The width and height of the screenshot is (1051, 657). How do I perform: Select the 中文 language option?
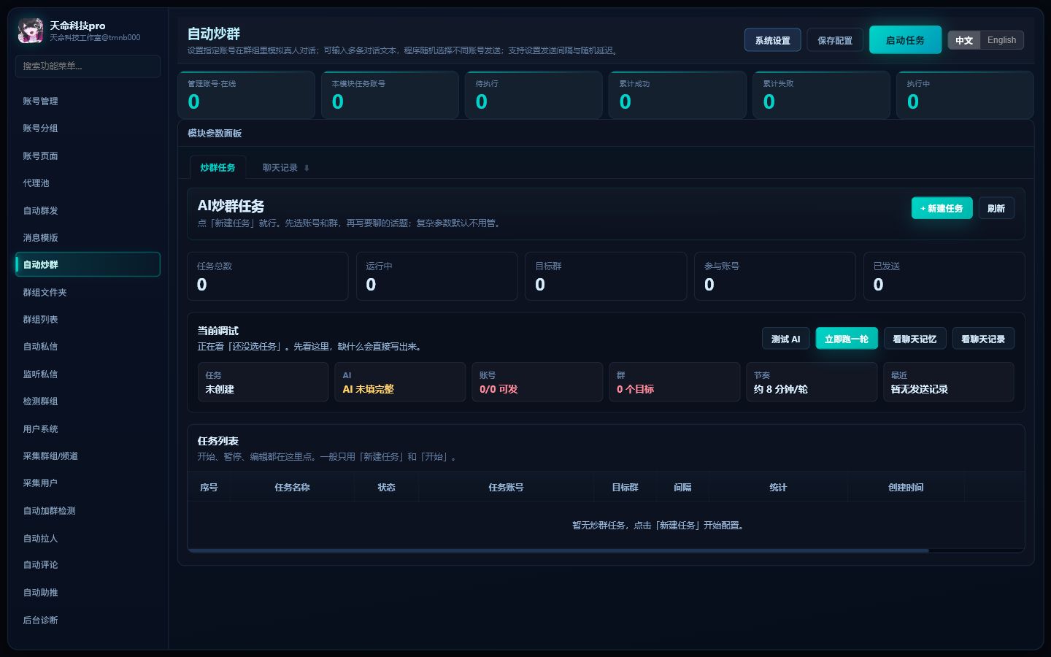click(x=964, y=40)
